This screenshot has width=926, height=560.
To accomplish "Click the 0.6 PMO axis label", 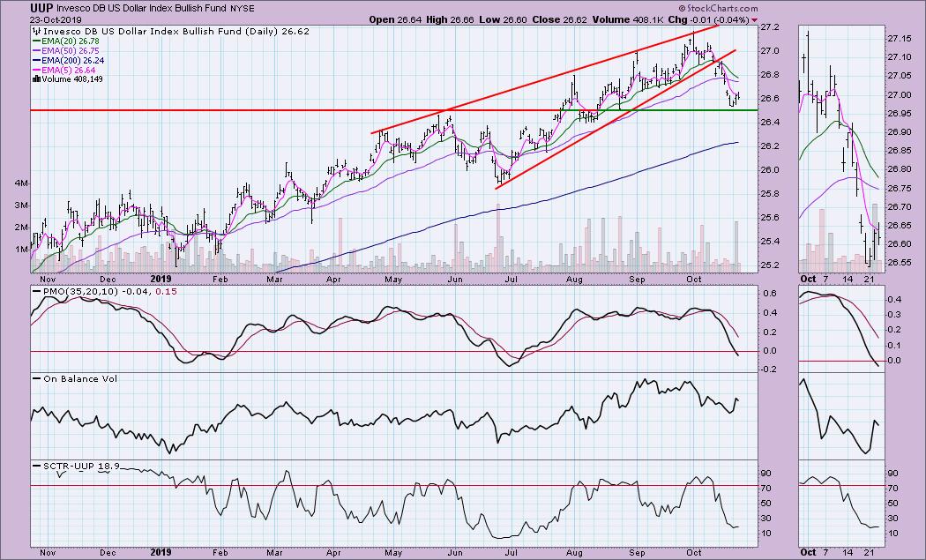I will pos(770,293).
